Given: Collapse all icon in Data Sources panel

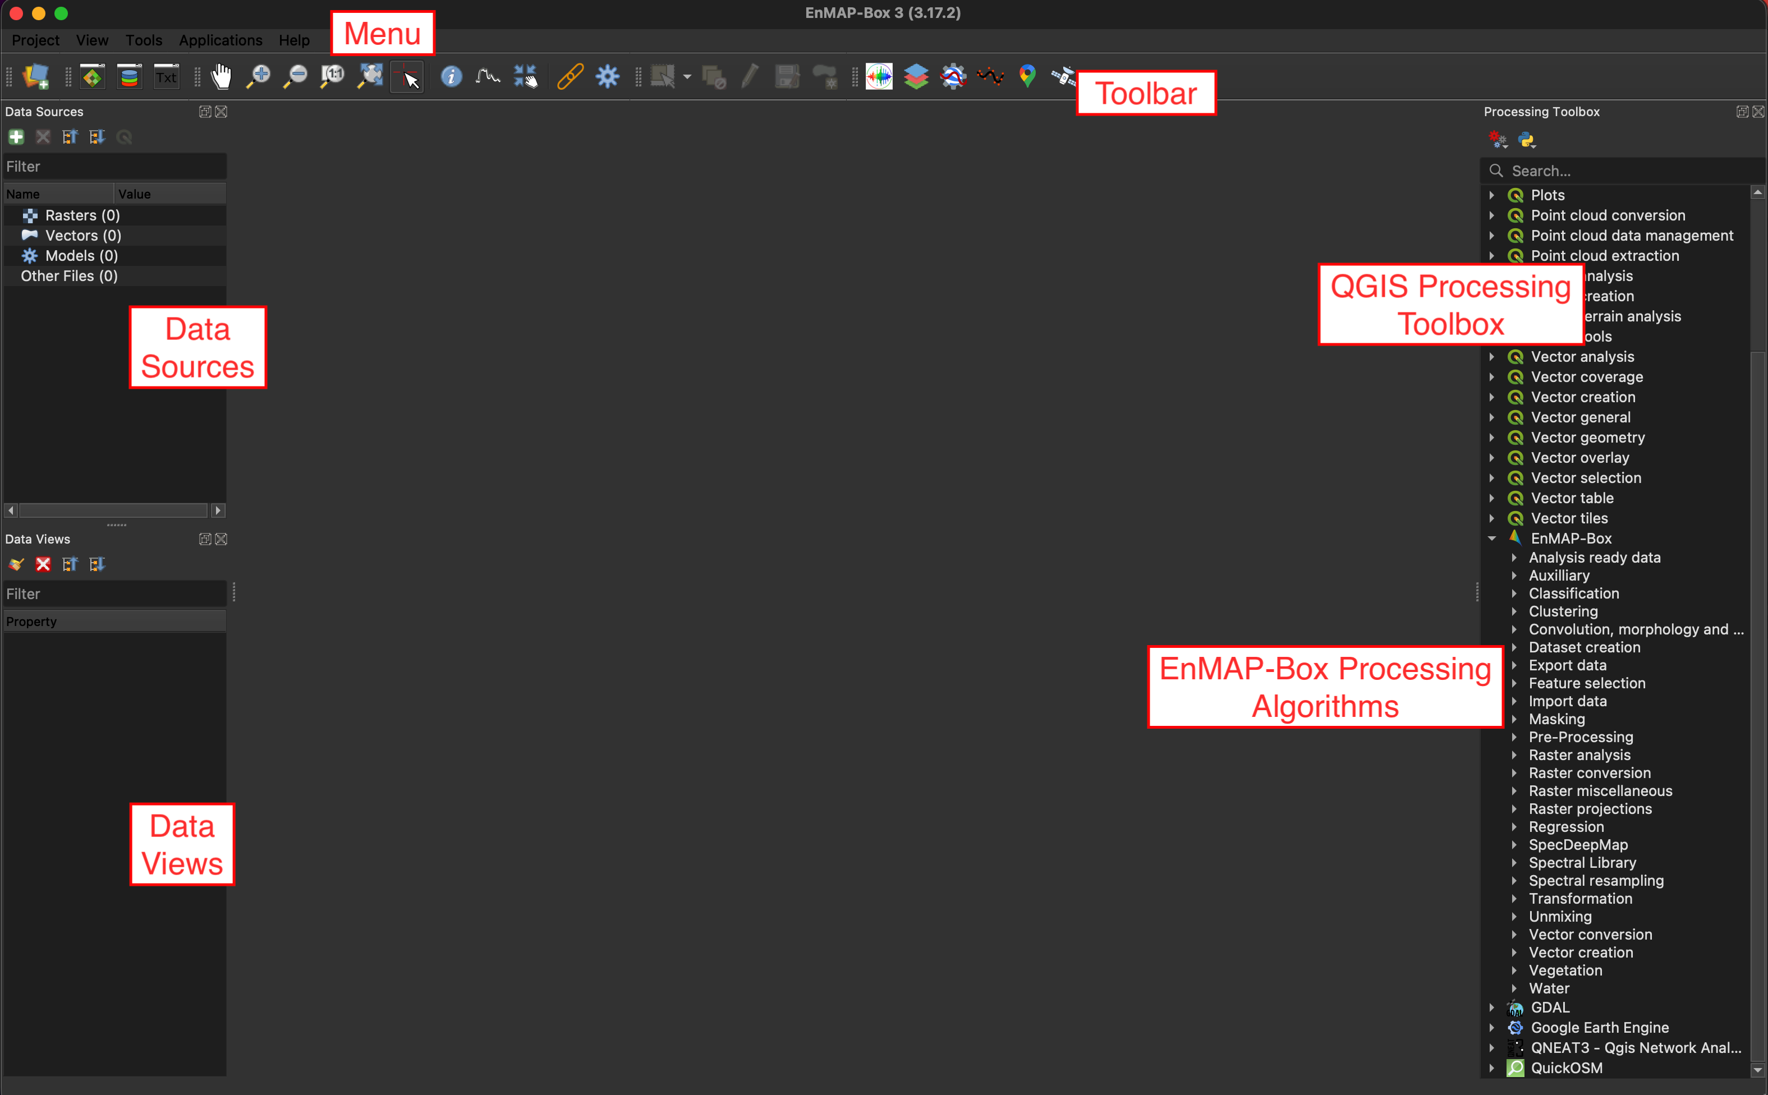Looking at the screenshot, I should pyautogui.click(x=70, y=137).
